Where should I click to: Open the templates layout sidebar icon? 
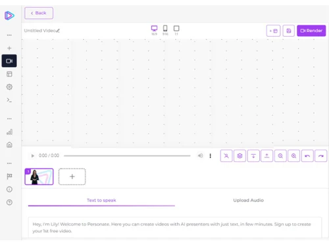click(x=9, y=74)
